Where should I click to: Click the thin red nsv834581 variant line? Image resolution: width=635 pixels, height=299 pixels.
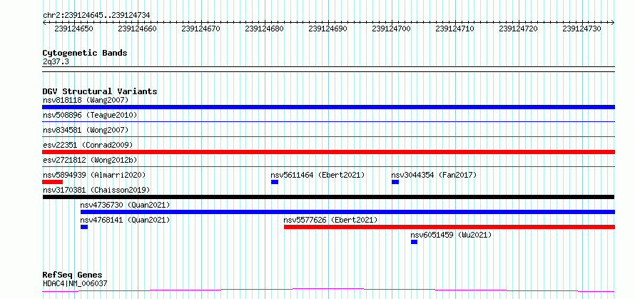tap(328, 137)
